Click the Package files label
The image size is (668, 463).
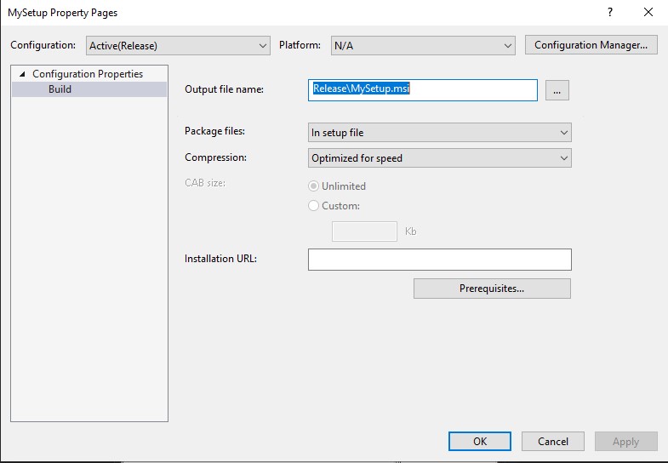(214, 131)
